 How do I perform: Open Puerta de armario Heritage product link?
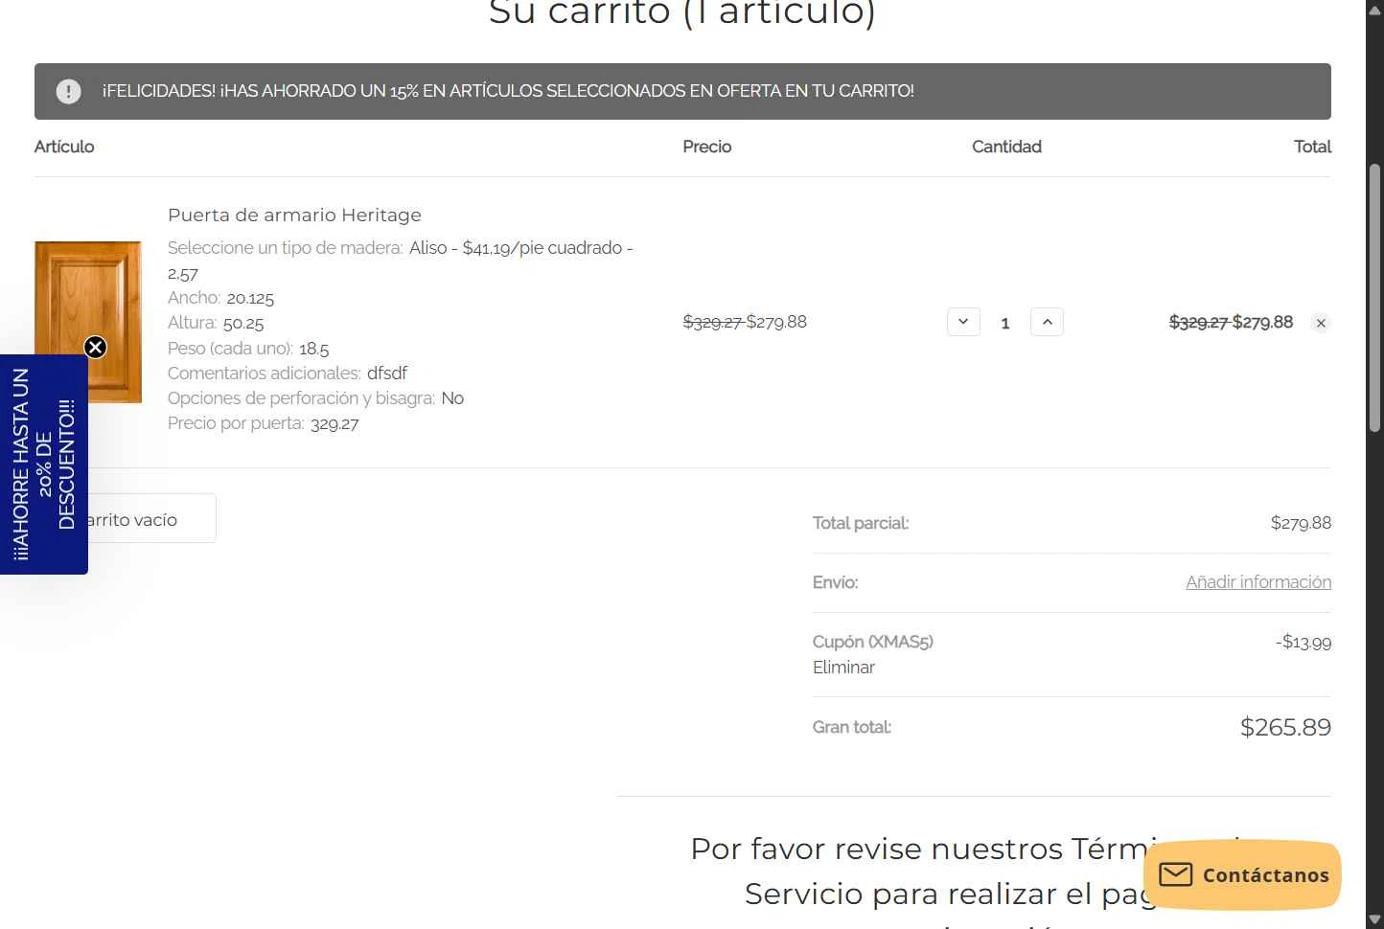(294, 215)
